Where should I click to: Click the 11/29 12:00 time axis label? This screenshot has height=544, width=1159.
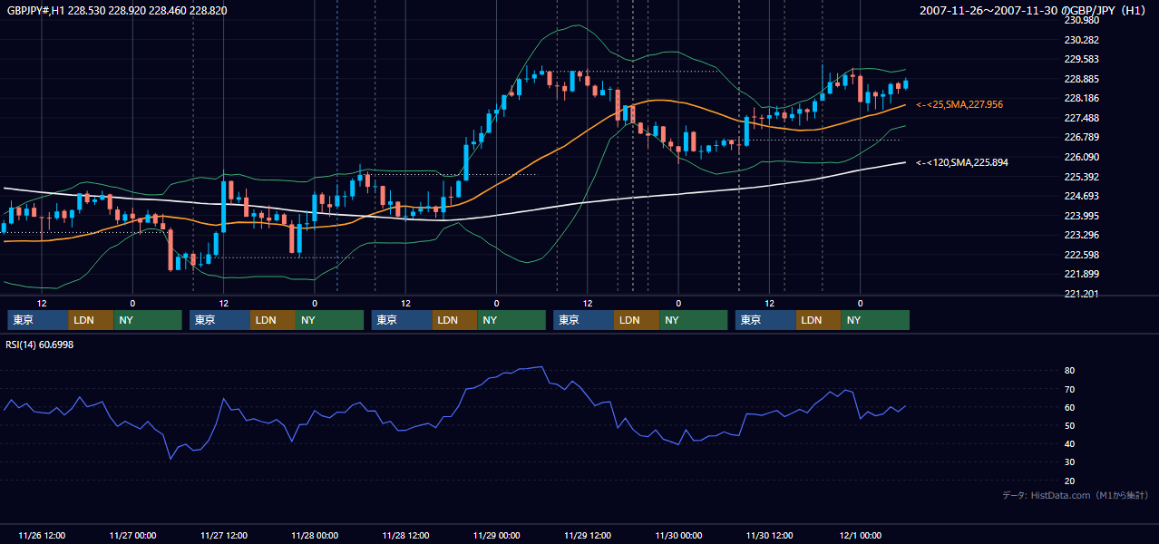(x=588, y=535)
